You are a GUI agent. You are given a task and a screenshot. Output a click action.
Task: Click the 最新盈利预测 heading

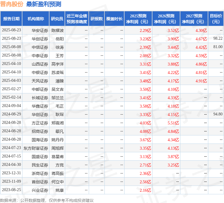(44, 4)
